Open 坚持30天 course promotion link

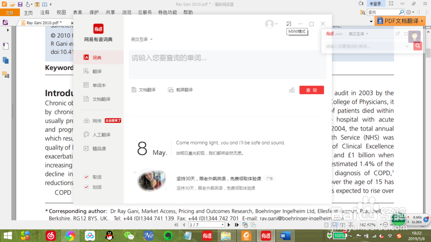219,179
